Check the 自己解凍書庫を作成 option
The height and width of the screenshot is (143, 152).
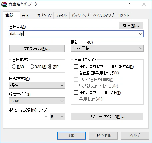point(76,73)
